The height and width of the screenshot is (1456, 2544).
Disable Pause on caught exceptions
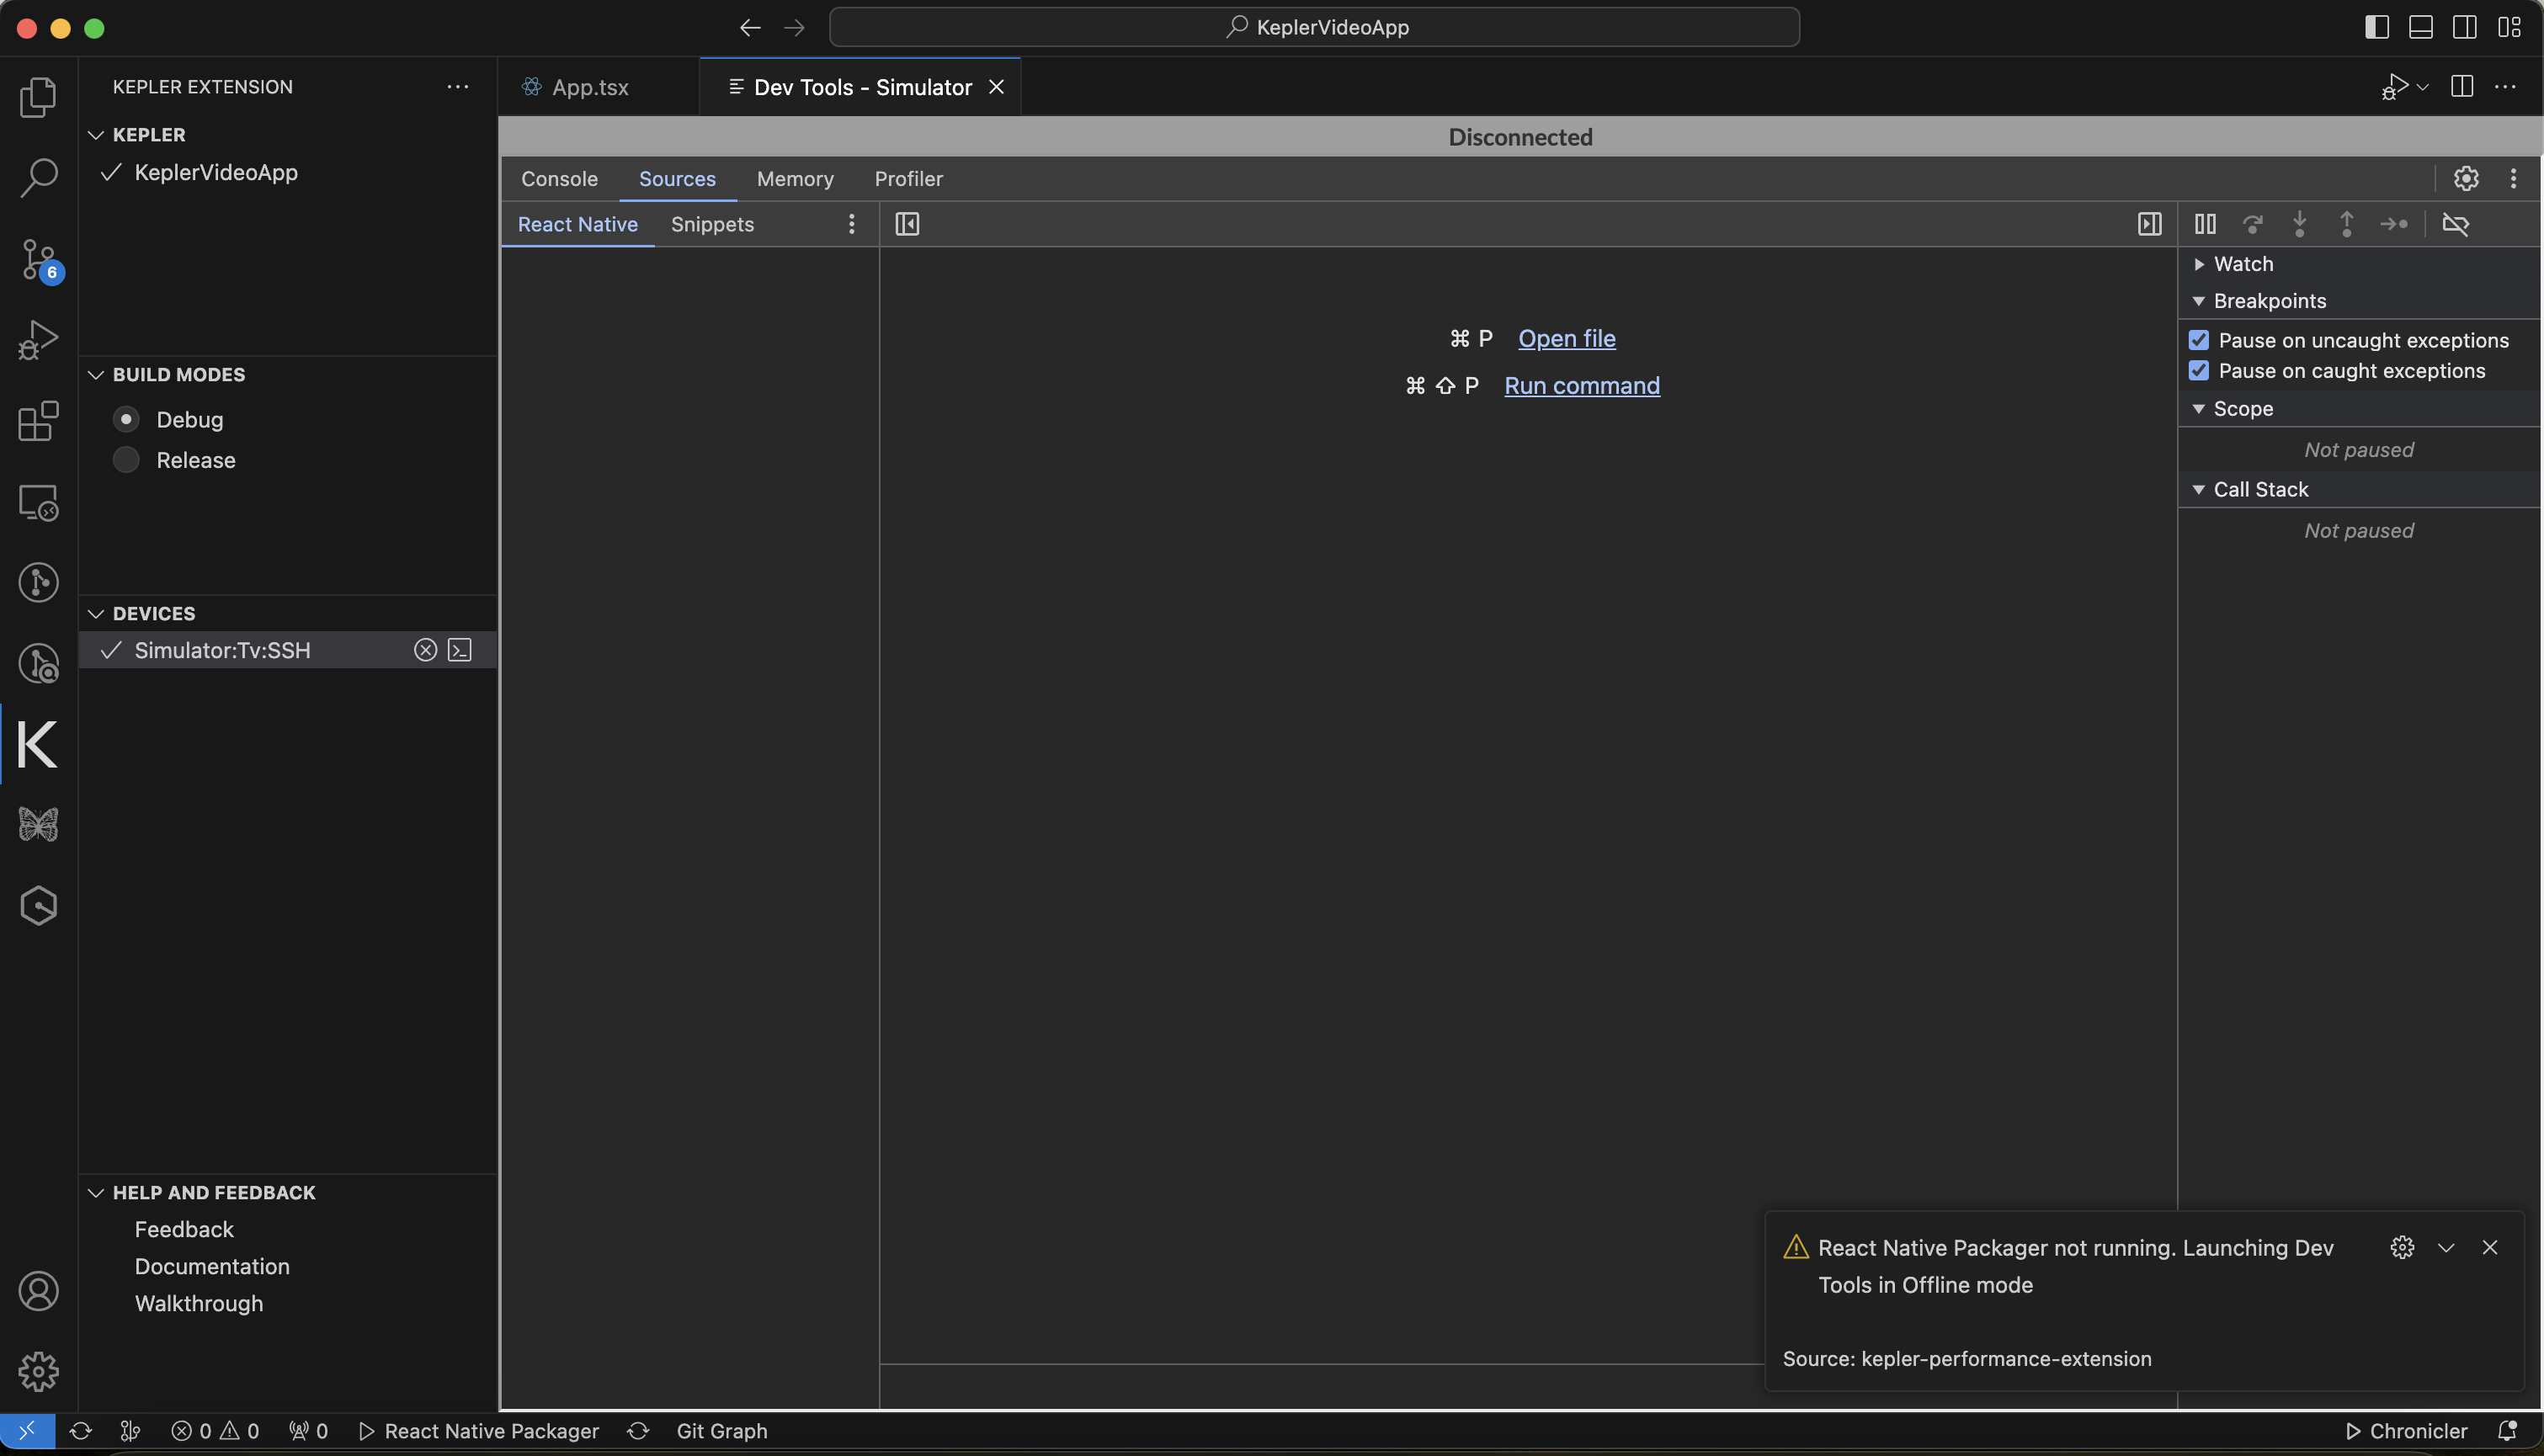coord(2197,370)
